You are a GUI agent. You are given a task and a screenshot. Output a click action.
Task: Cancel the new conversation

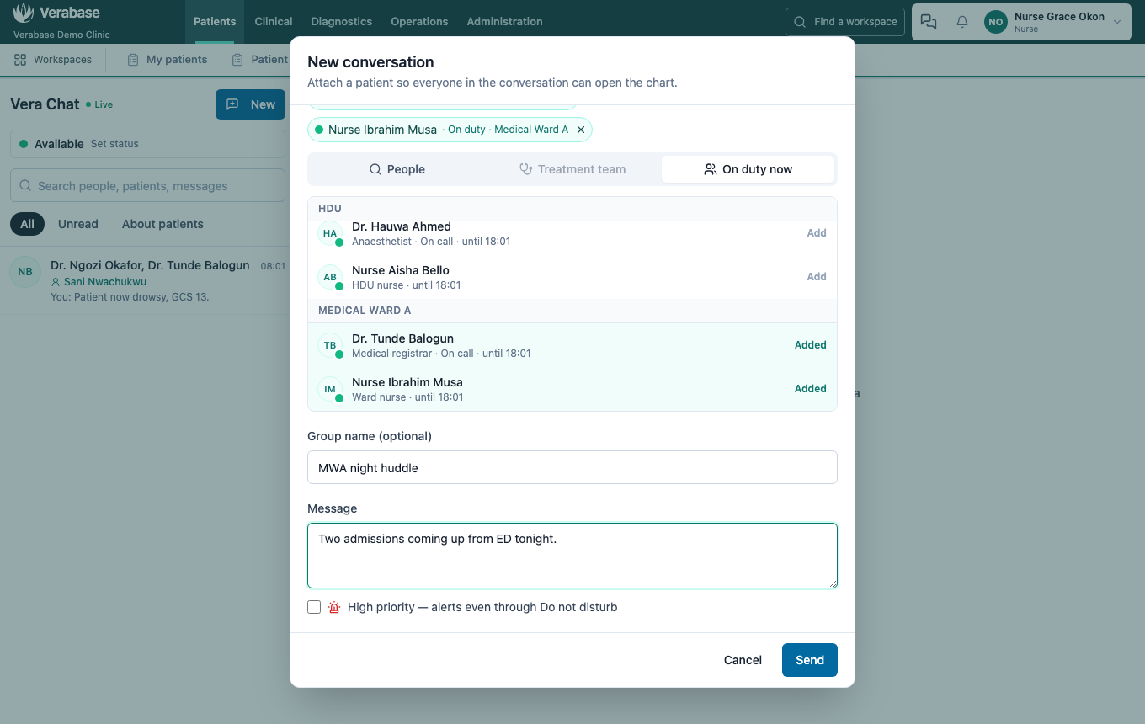point(743,660)
